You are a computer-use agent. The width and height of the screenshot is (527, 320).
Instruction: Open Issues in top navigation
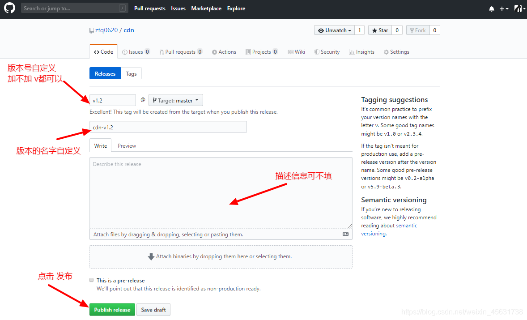[x=178, y=9]
